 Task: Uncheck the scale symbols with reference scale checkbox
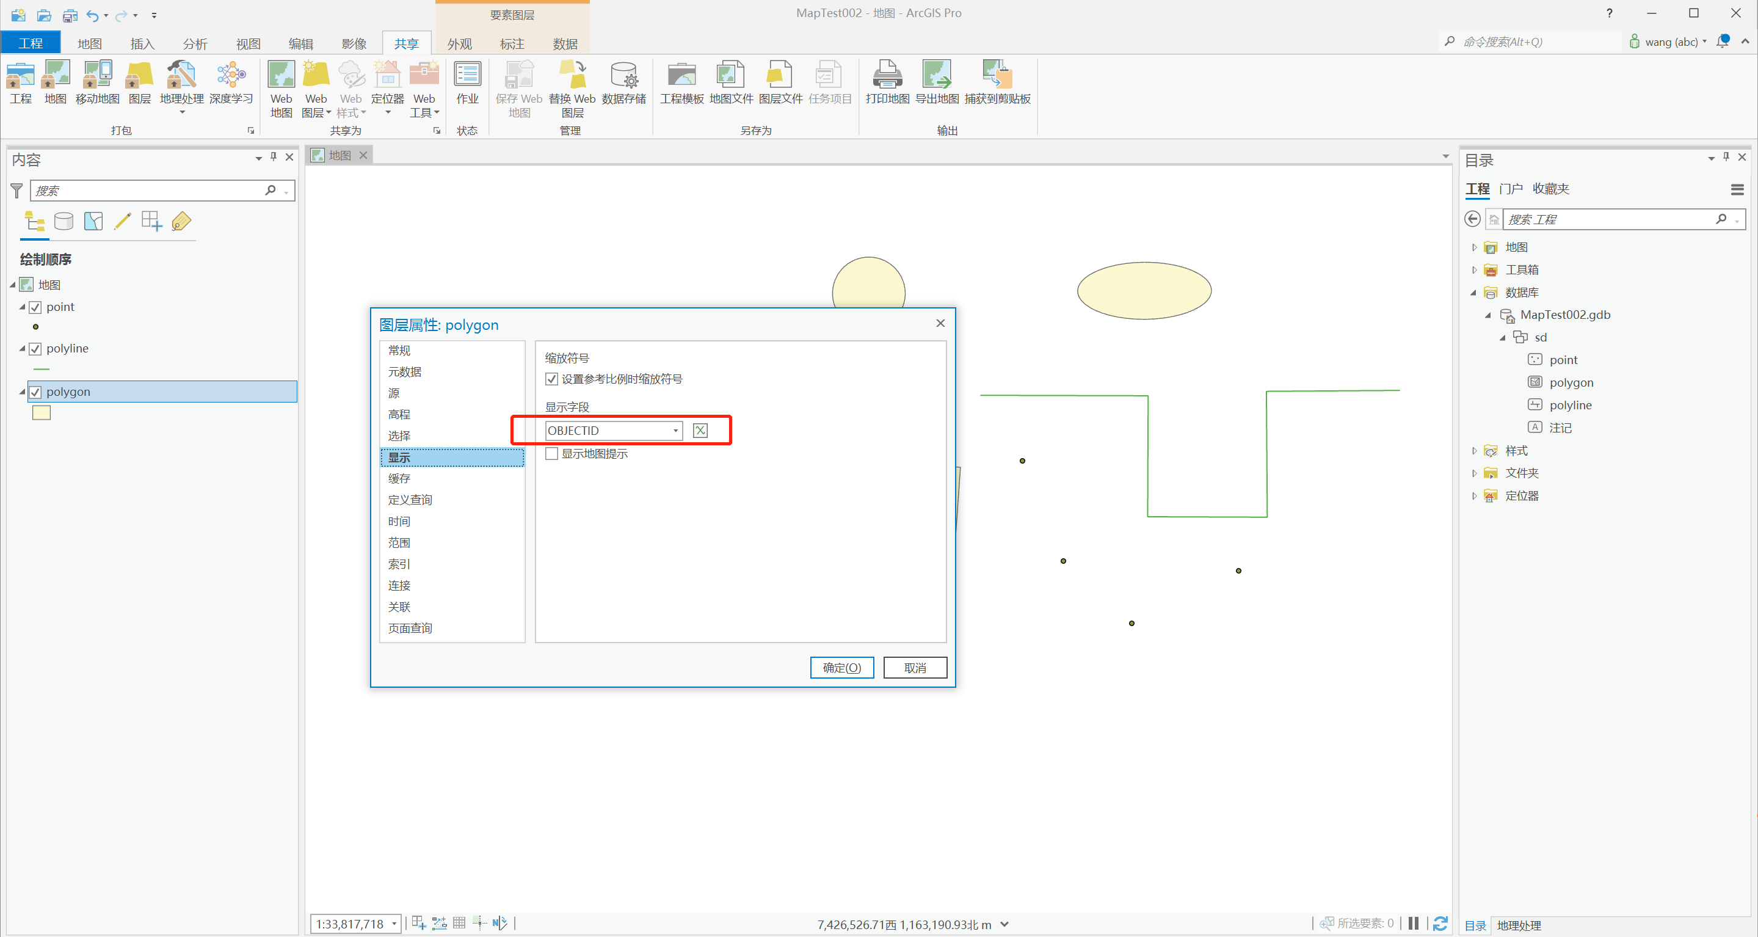pyautogui.click(x=551, y=379)
